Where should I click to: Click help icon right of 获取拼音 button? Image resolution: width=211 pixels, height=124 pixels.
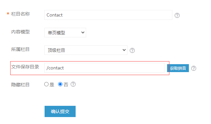tap(193, 68)
